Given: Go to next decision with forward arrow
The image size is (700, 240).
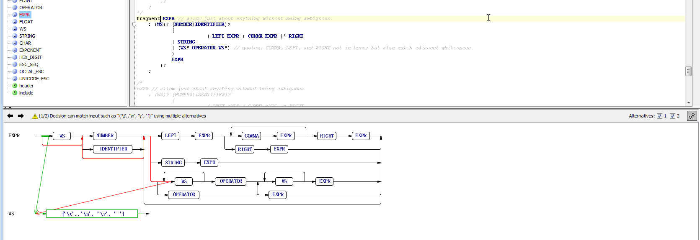Looking at the screenshot, I should click(21, 116).
